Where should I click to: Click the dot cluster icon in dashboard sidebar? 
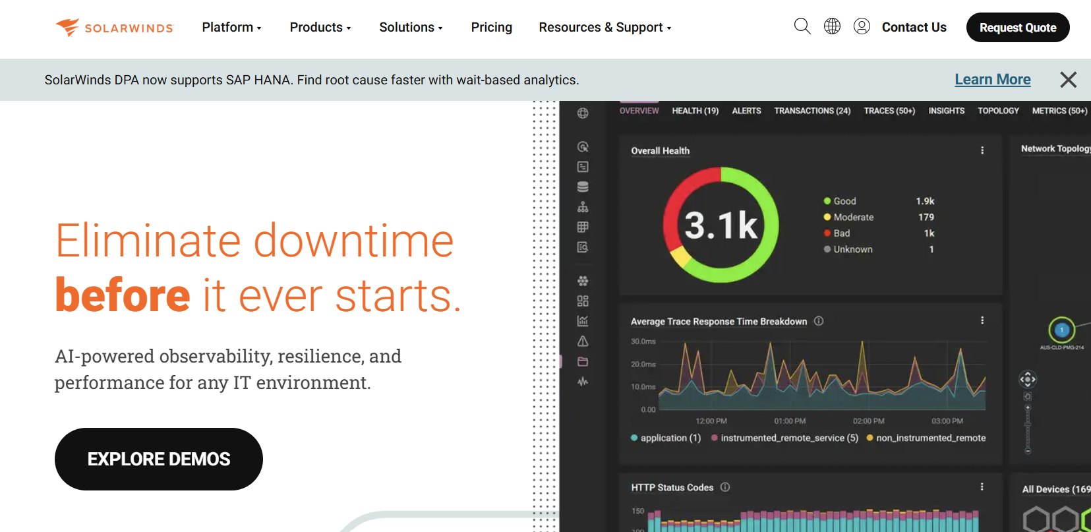583,281
